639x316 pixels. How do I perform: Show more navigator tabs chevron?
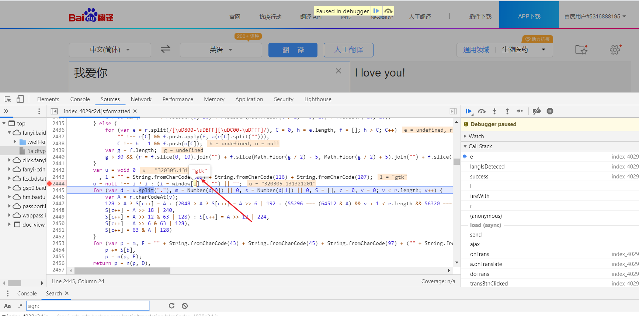pyautogui.click(x=6, y=111)
